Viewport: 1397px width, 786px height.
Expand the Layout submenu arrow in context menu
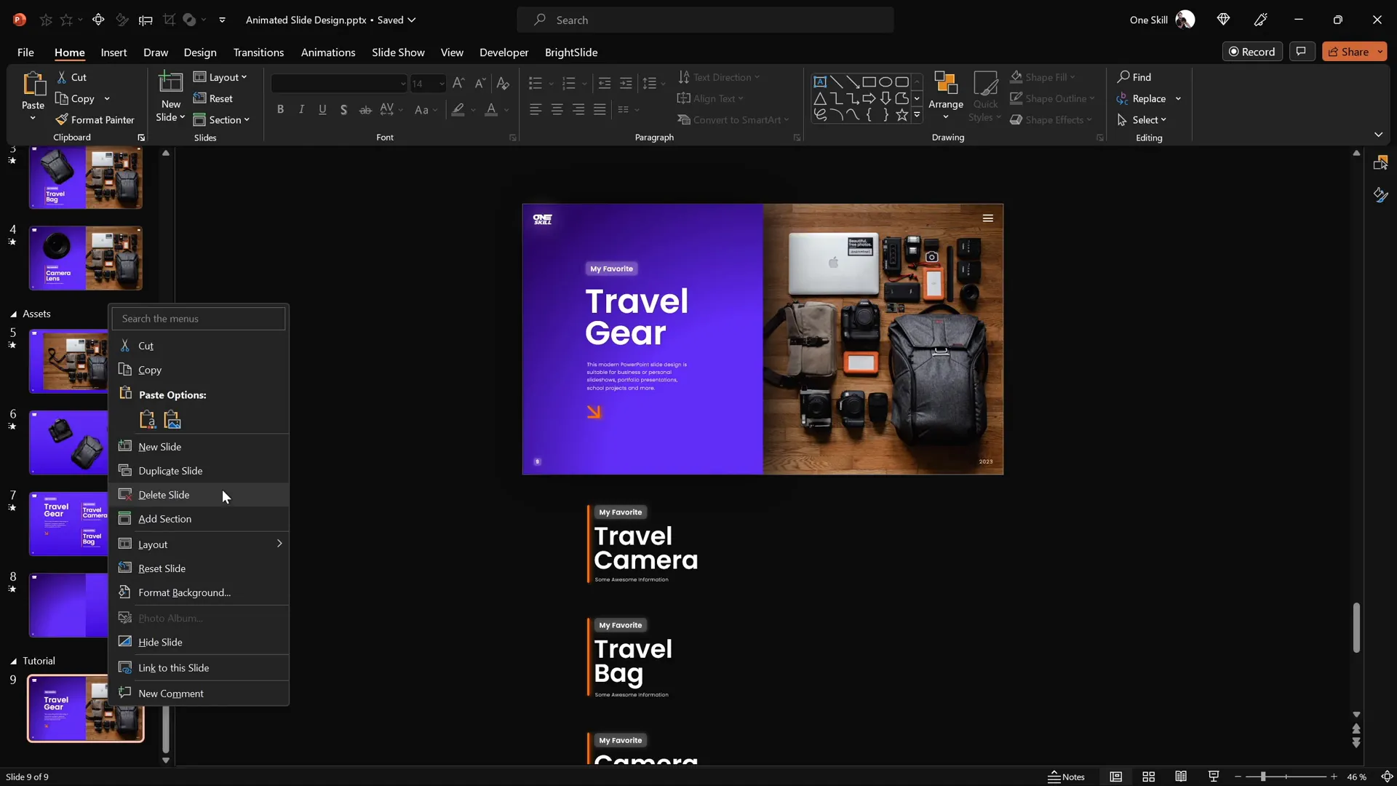pyautogui.click(x=279, y=544)
